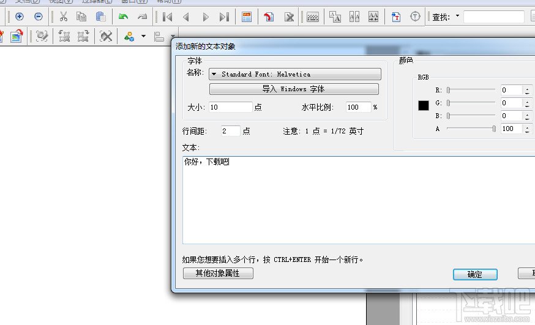This screenshot has height=325, width=535.
Task: Click the edit object pencil icon
Action: pos(42,36)
